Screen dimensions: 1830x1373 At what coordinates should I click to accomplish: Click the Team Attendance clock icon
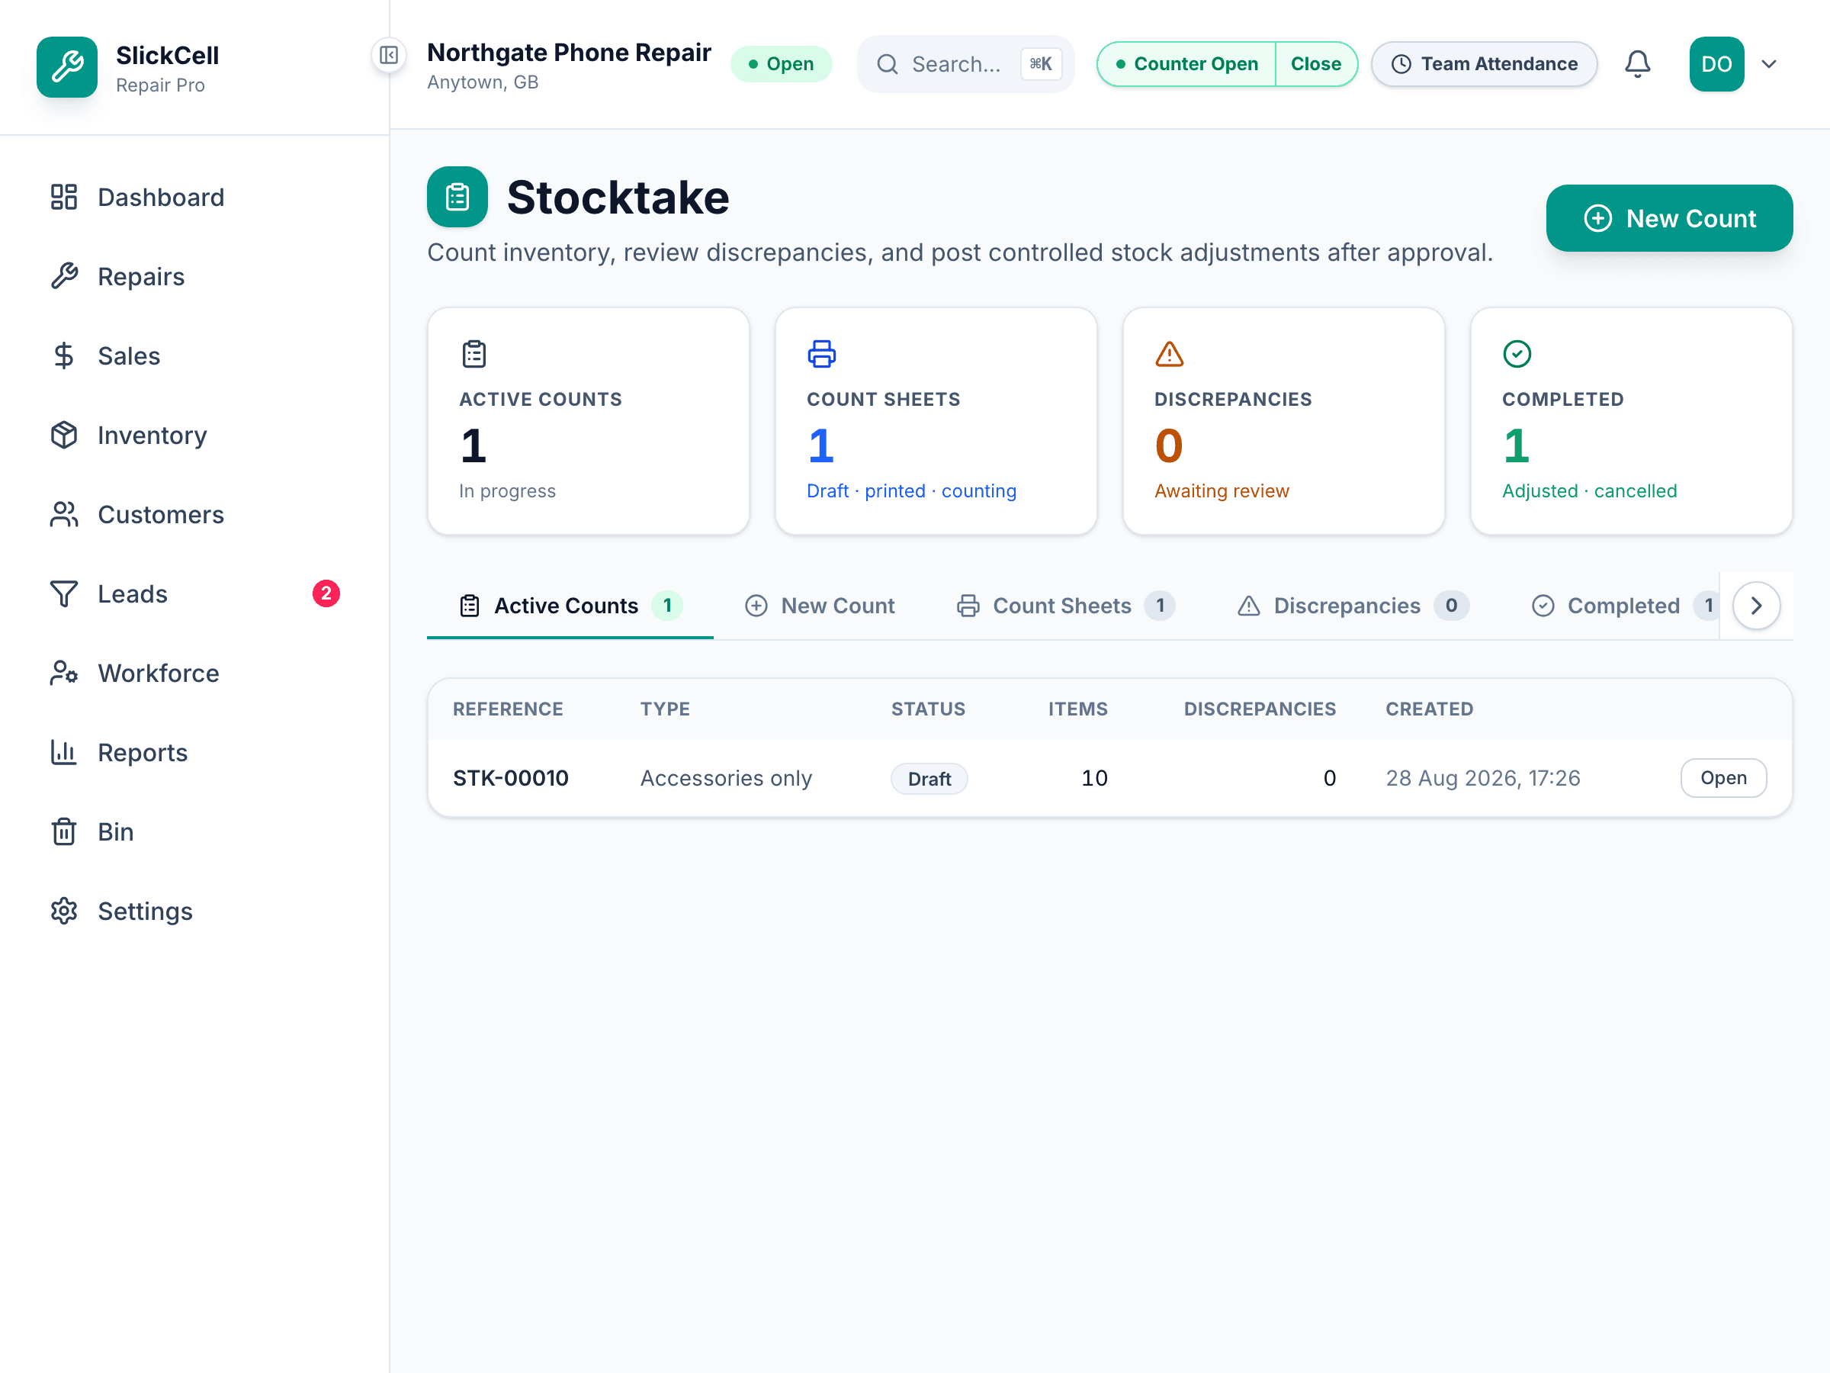point(1401,64)
